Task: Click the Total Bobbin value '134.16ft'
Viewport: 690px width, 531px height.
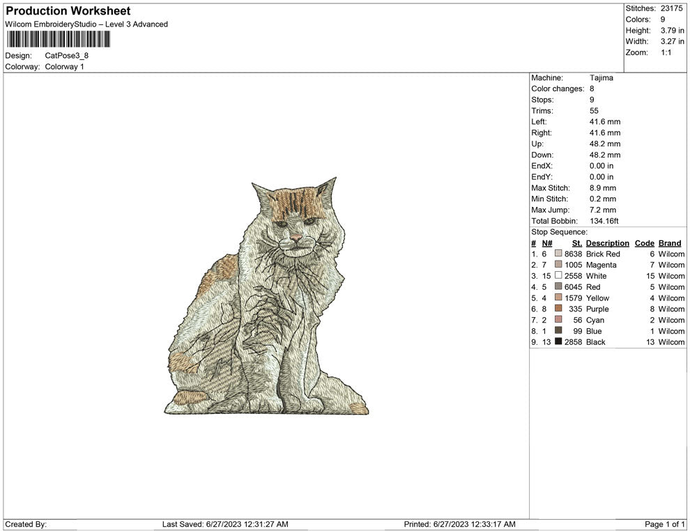Action: [x=604, y=221]
